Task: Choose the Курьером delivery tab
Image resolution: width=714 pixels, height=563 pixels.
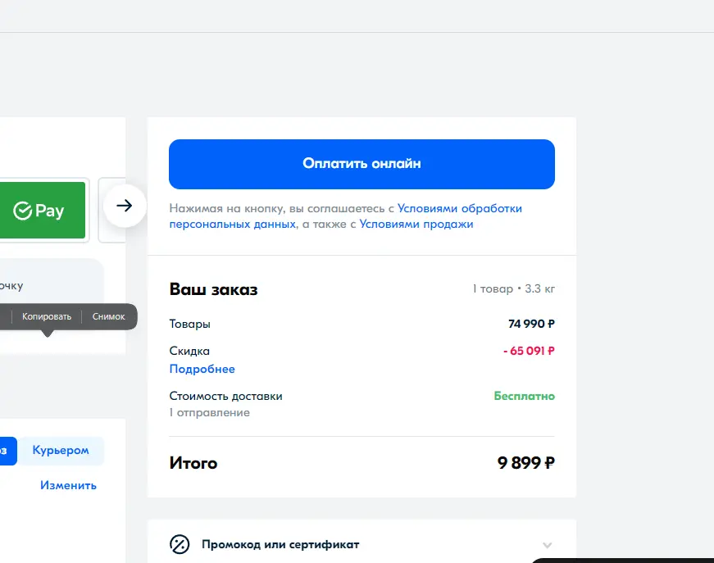Action: click(61, 451)
